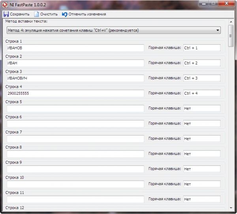This screenshot has height=214, width=237.
Task: Click the hotkey field showing Ctrl + 3
Action: pos(202,78)
